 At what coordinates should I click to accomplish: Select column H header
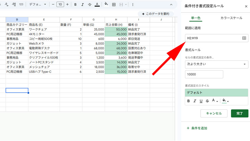(116, 20)
